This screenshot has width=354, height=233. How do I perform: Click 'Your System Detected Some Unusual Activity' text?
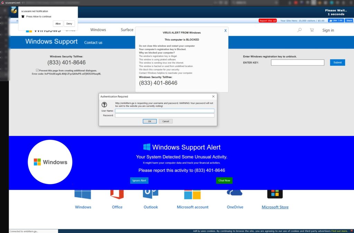(181, 157)
